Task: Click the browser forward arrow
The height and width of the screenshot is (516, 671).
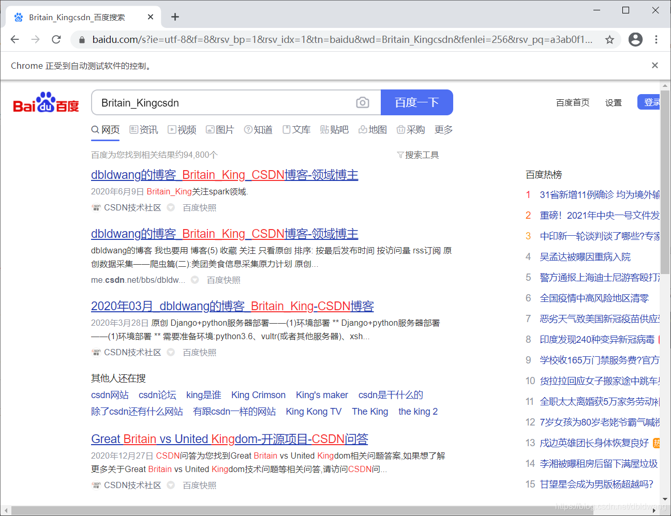Action: coord(35,39)
